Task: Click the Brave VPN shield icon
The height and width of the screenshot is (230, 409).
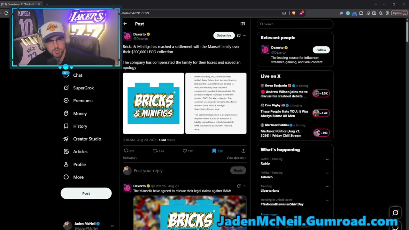Action: click(387, 13)
